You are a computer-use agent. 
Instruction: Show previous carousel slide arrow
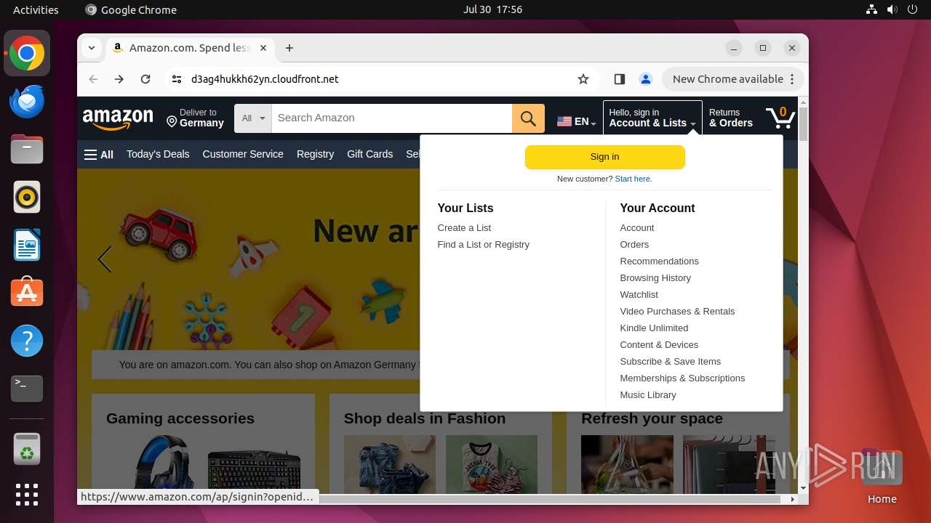[105, 259]
